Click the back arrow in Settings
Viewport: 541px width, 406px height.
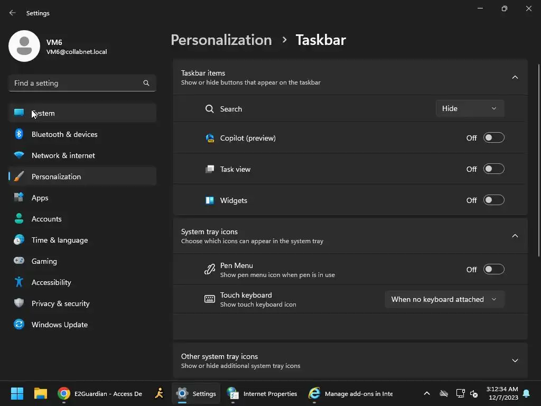[x=13, y=13]
